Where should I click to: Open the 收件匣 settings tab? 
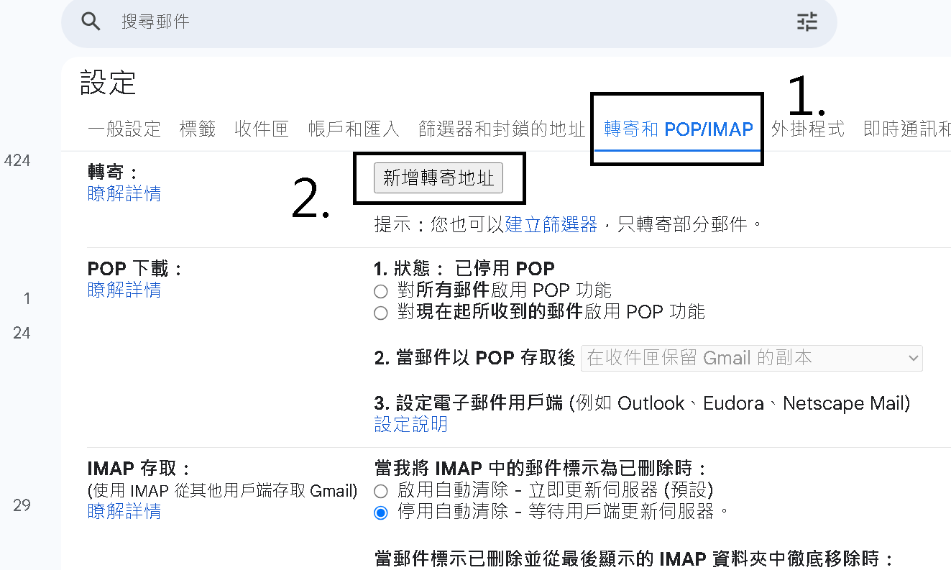262,129
